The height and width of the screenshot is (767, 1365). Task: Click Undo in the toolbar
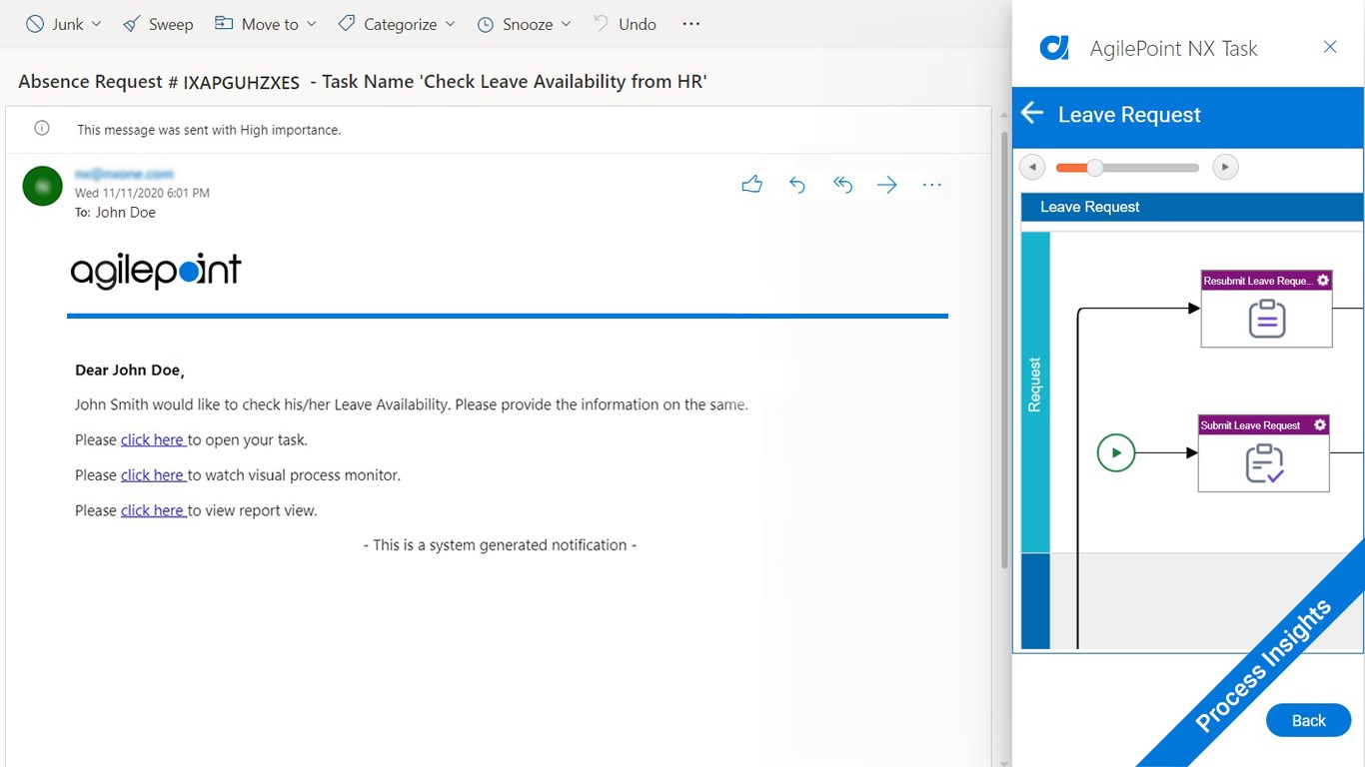click(625, 24)
